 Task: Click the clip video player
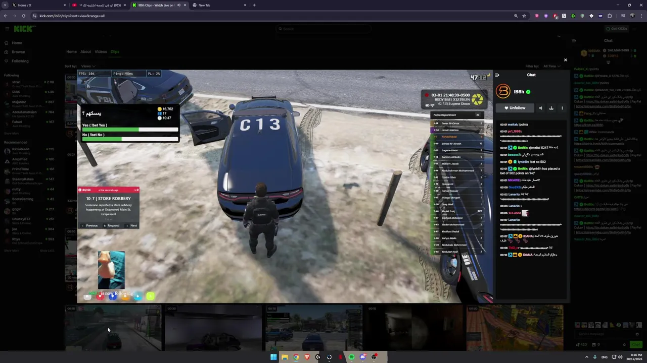(x=285, y=187)
